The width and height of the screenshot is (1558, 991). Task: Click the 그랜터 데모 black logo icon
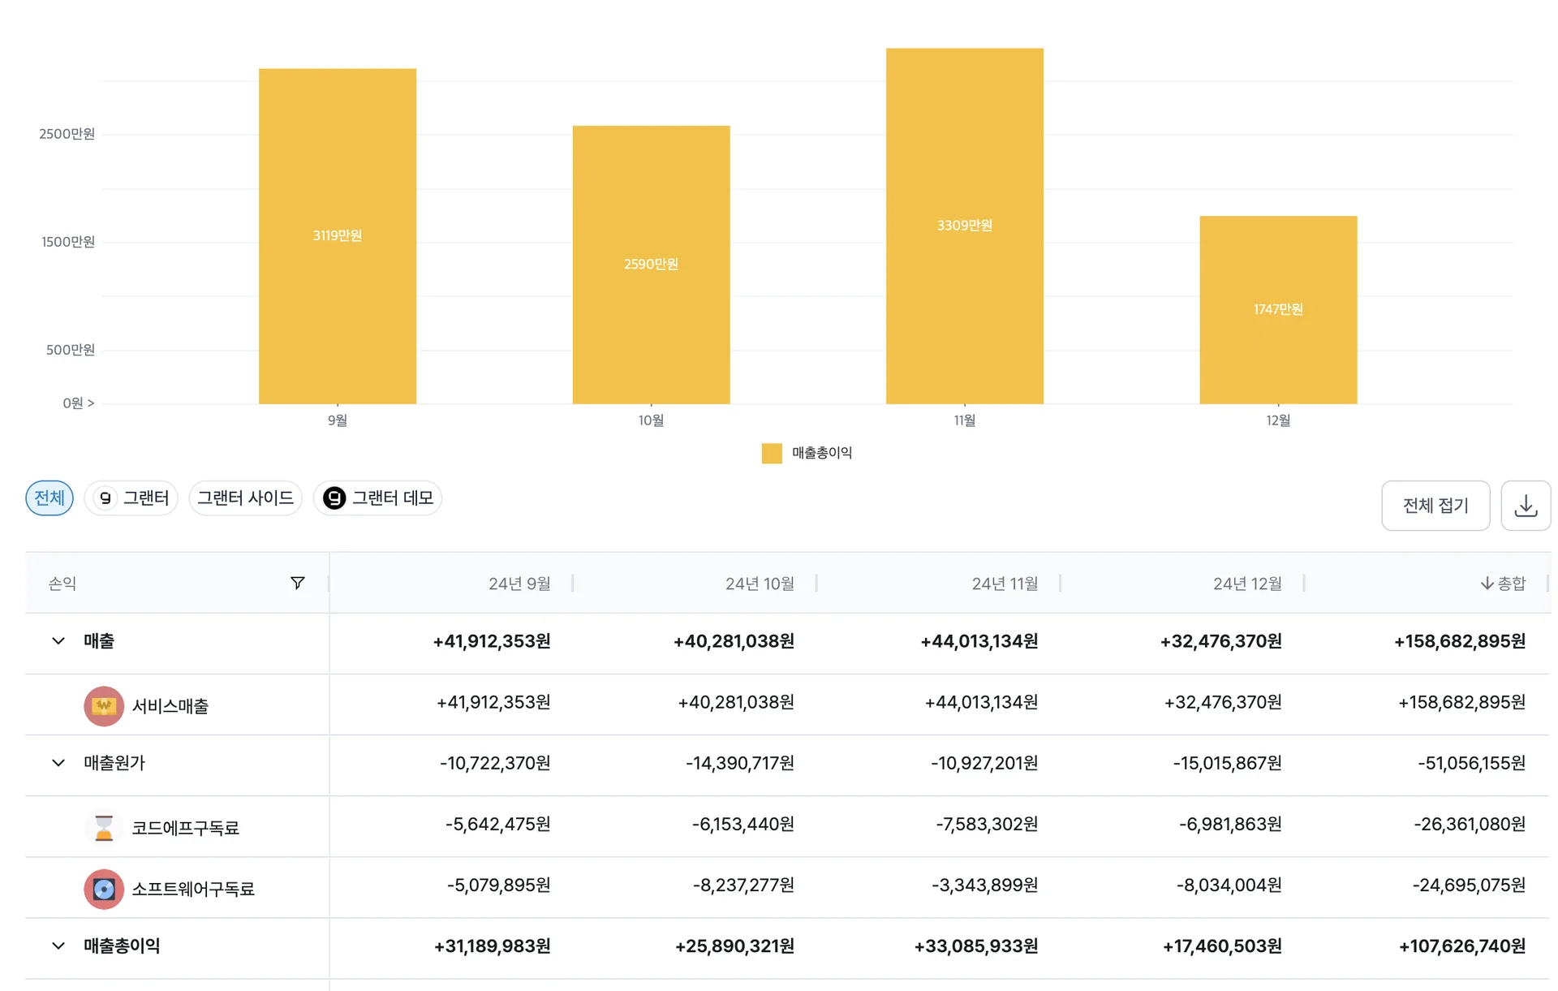click(334, 498)
